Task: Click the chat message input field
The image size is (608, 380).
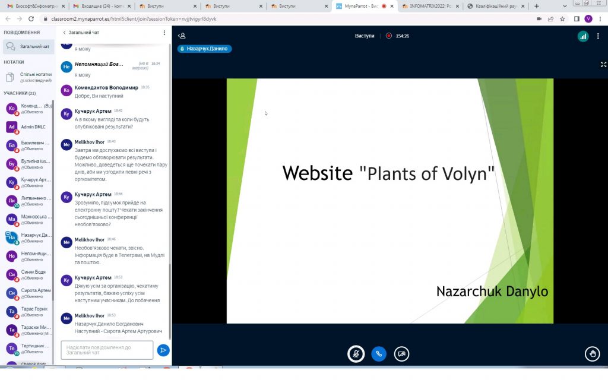Action: pos(107,350)
